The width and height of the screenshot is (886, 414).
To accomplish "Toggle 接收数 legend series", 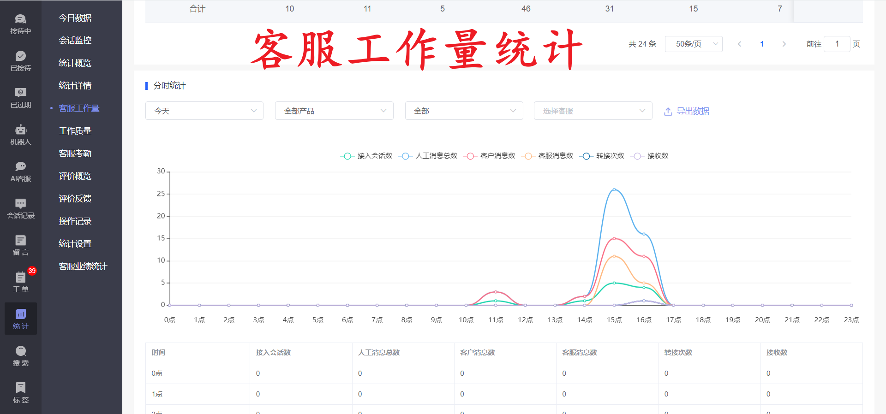I will pyautogui.click(x=649, y=156).
